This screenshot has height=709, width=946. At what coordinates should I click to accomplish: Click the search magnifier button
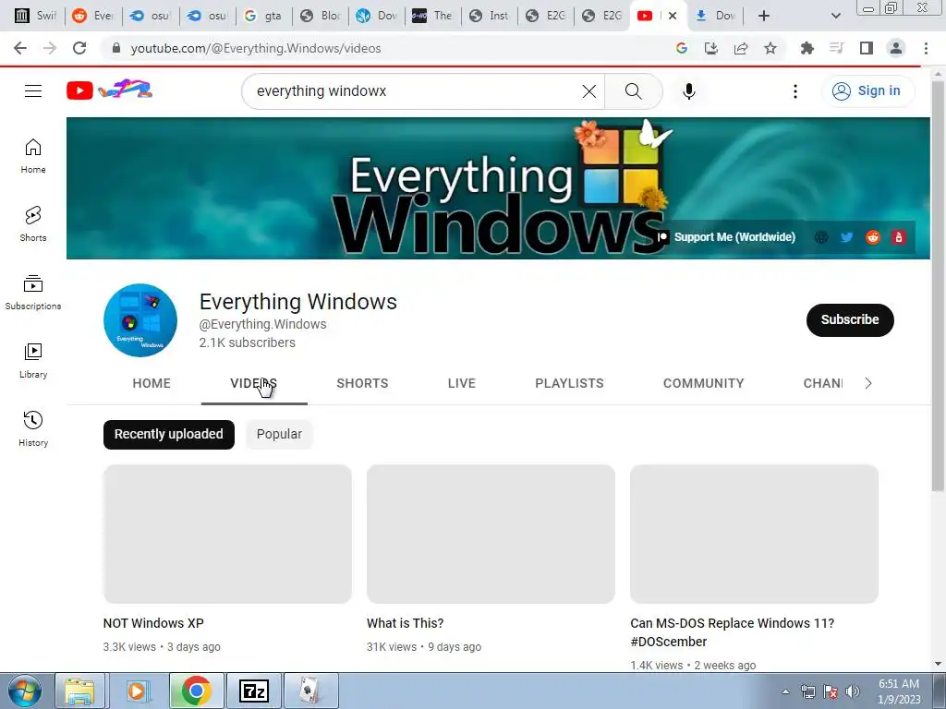point(633,91)
